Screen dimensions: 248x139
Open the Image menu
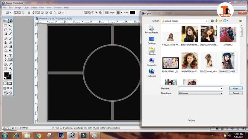18,8
